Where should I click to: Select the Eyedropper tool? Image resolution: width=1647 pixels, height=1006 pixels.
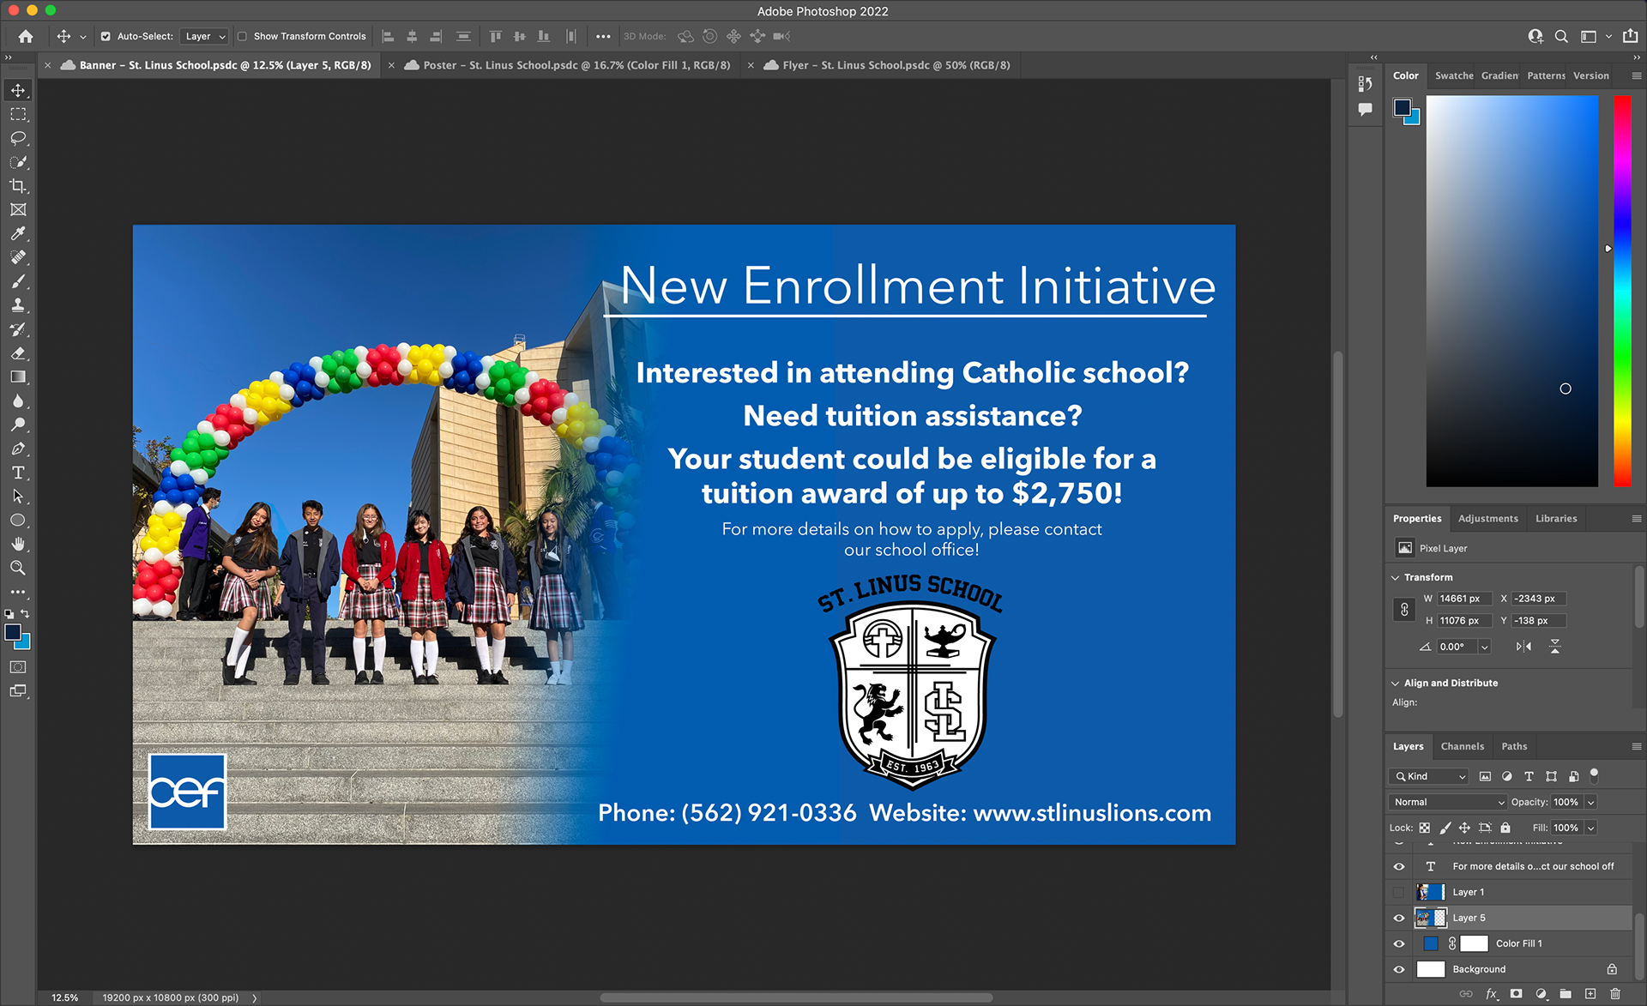tap(18, 233)
